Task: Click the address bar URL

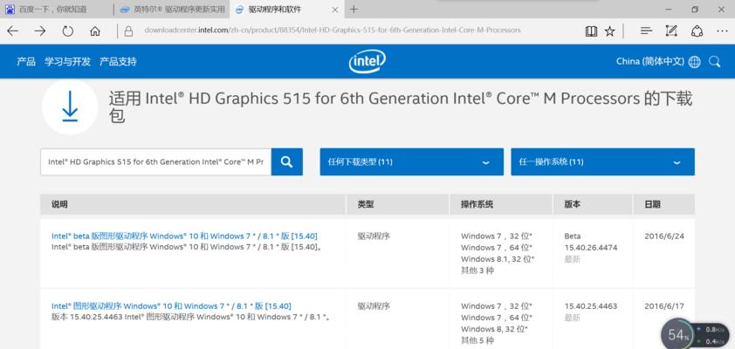Action: pyautogui.click(x=333, y=31)
